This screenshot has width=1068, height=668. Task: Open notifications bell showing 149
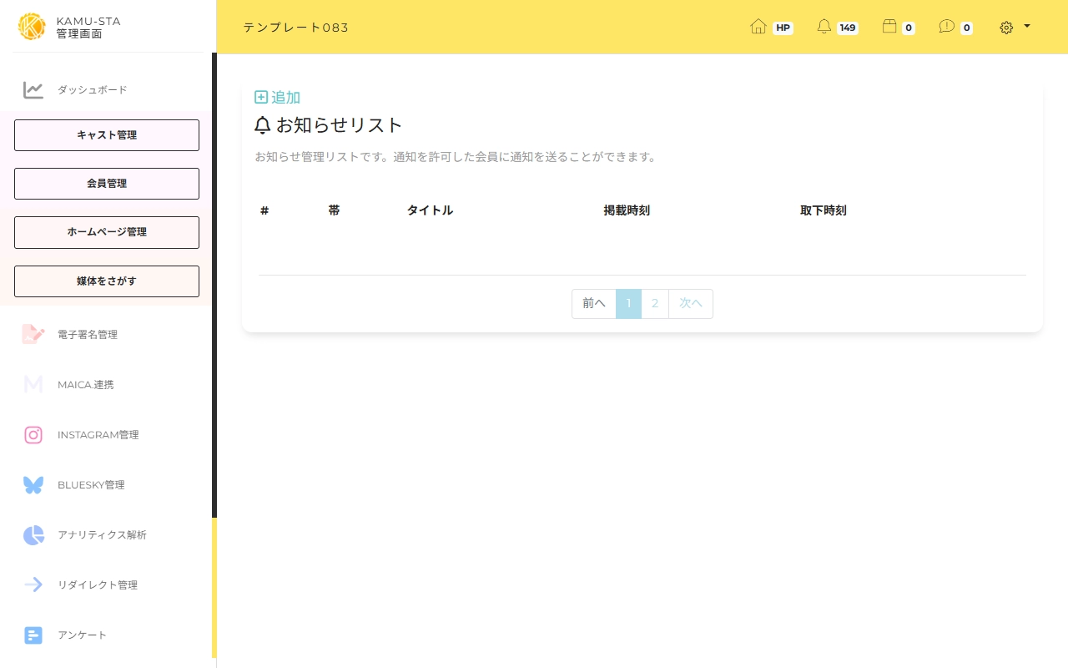click(x=824, y=27)
